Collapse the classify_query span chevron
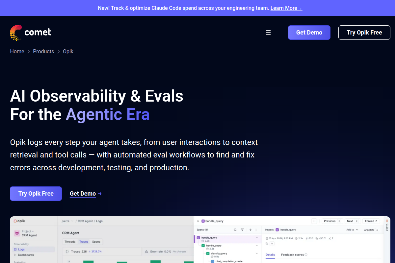Viewport: 395px width, 263px height. pos(257,253)
